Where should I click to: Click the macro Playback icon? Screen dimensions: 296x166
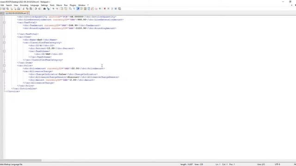[112, 9]
